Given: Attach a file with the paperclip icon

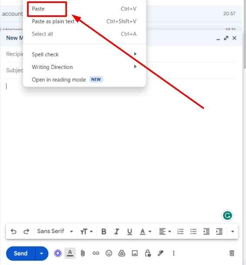Looking at the screenshot, I should pos(83,253).
